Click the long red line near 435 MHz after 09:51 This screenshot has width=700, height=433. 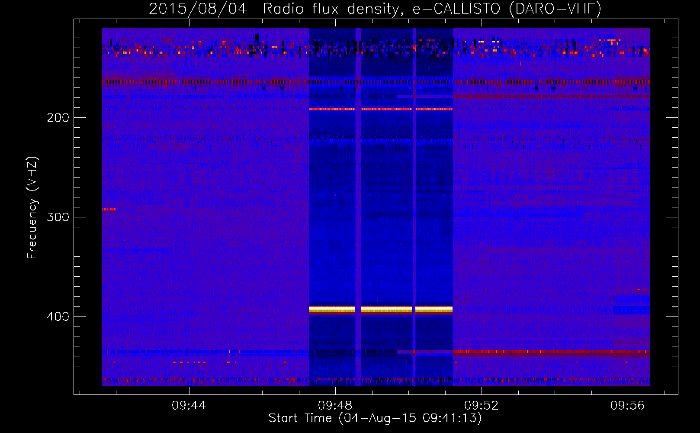click(x=551, y=352)
